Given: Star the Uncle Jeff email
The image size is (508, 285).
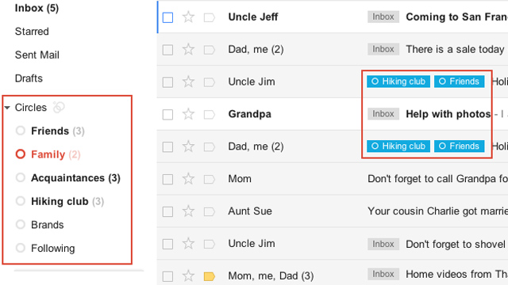Looking at the screenshot, I should click(188, 17).
